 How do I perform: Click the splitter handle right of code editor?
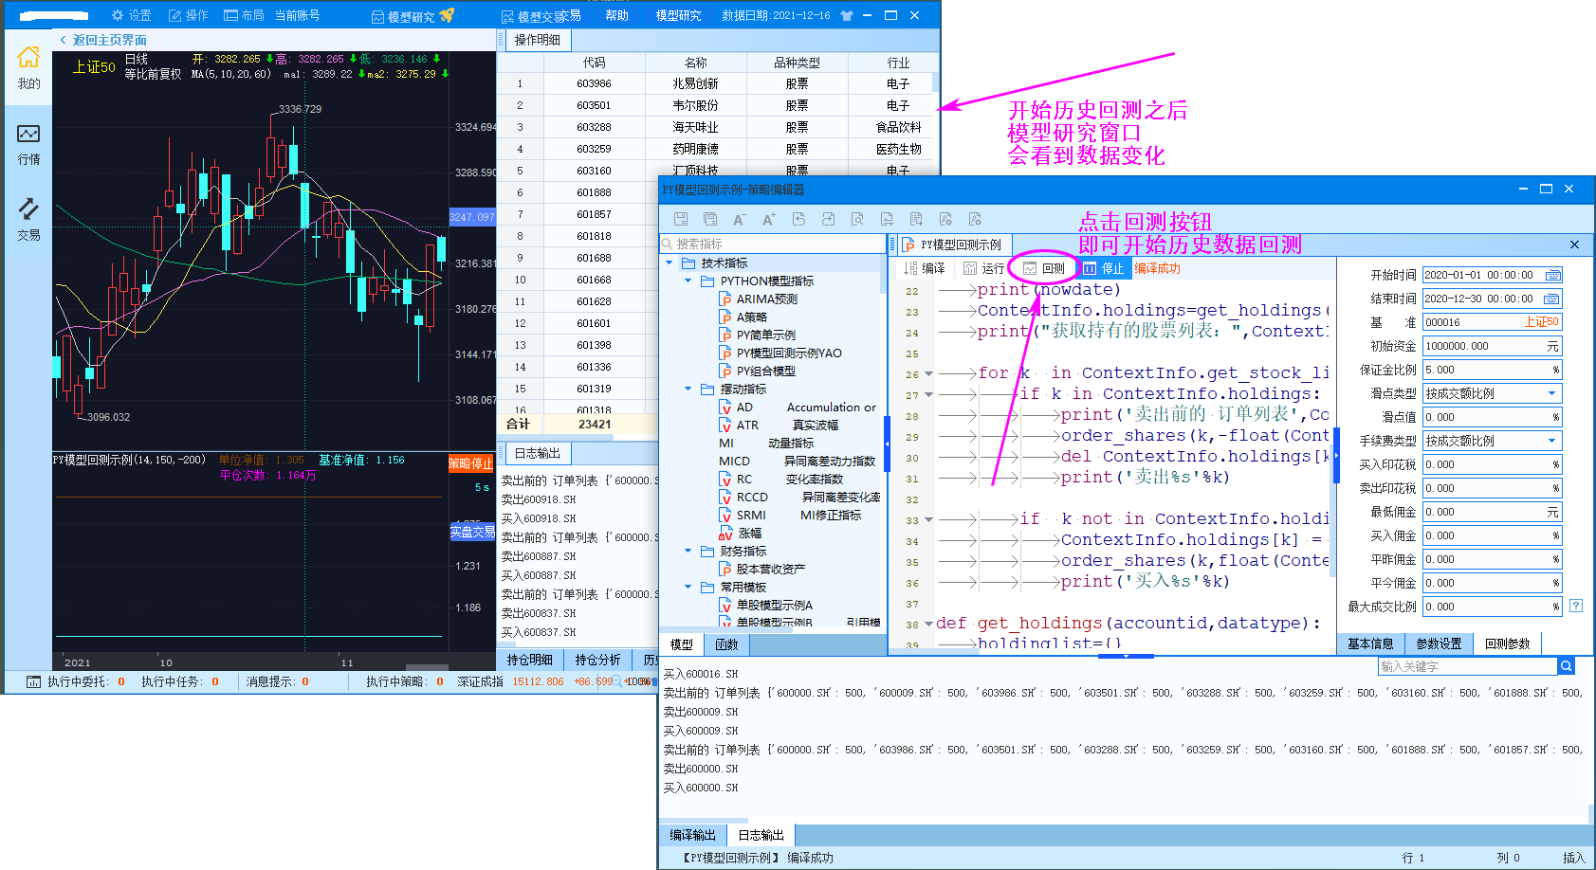pos(1336,456)
